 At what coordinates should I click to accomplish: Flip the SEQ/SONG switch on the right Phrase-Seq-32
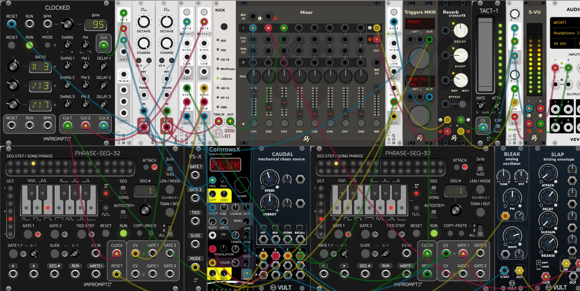pyautogui.click(x=433, y=189)
